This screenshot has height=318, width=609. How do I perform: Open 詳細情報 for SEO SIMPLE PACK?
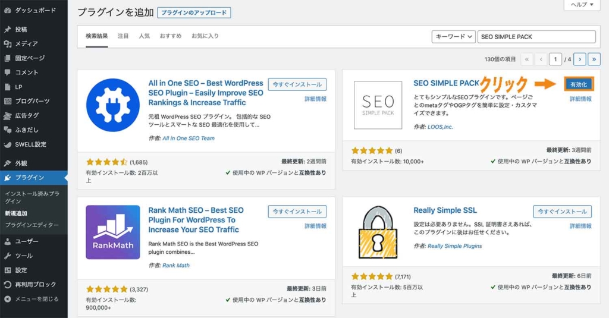pos(580,99)
